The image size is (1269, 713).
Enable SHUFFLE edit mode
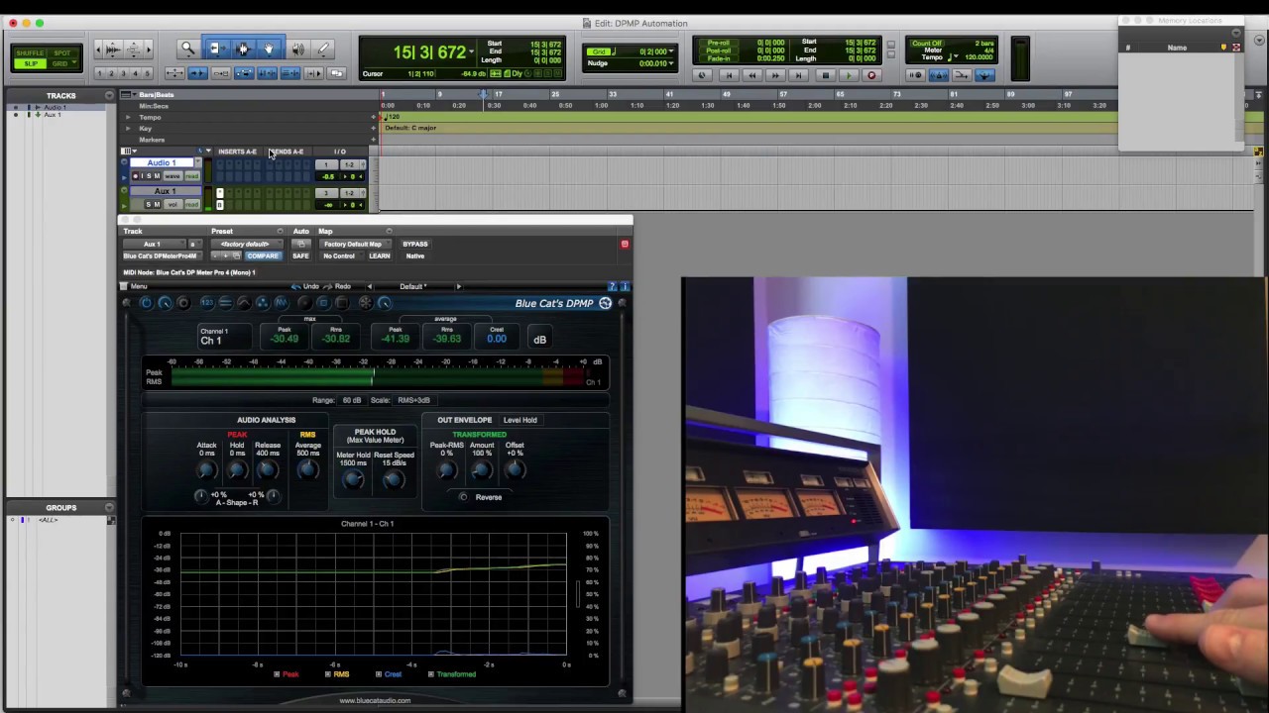pyautogui.click(x=30, y=52)
